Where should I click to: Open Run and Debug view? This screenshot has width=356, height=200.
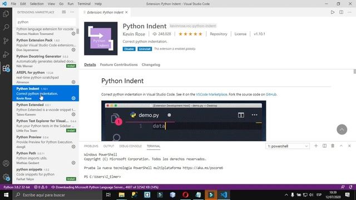pos(6,54)
